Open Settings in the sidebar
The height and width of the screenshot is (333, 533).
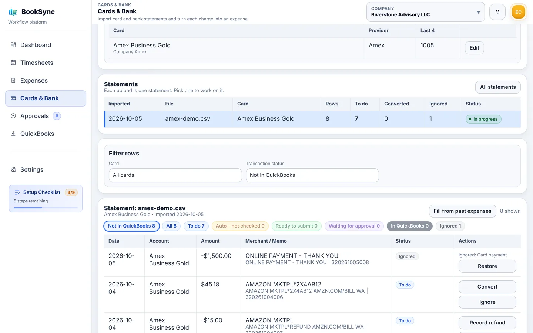[x=46, y=169]
